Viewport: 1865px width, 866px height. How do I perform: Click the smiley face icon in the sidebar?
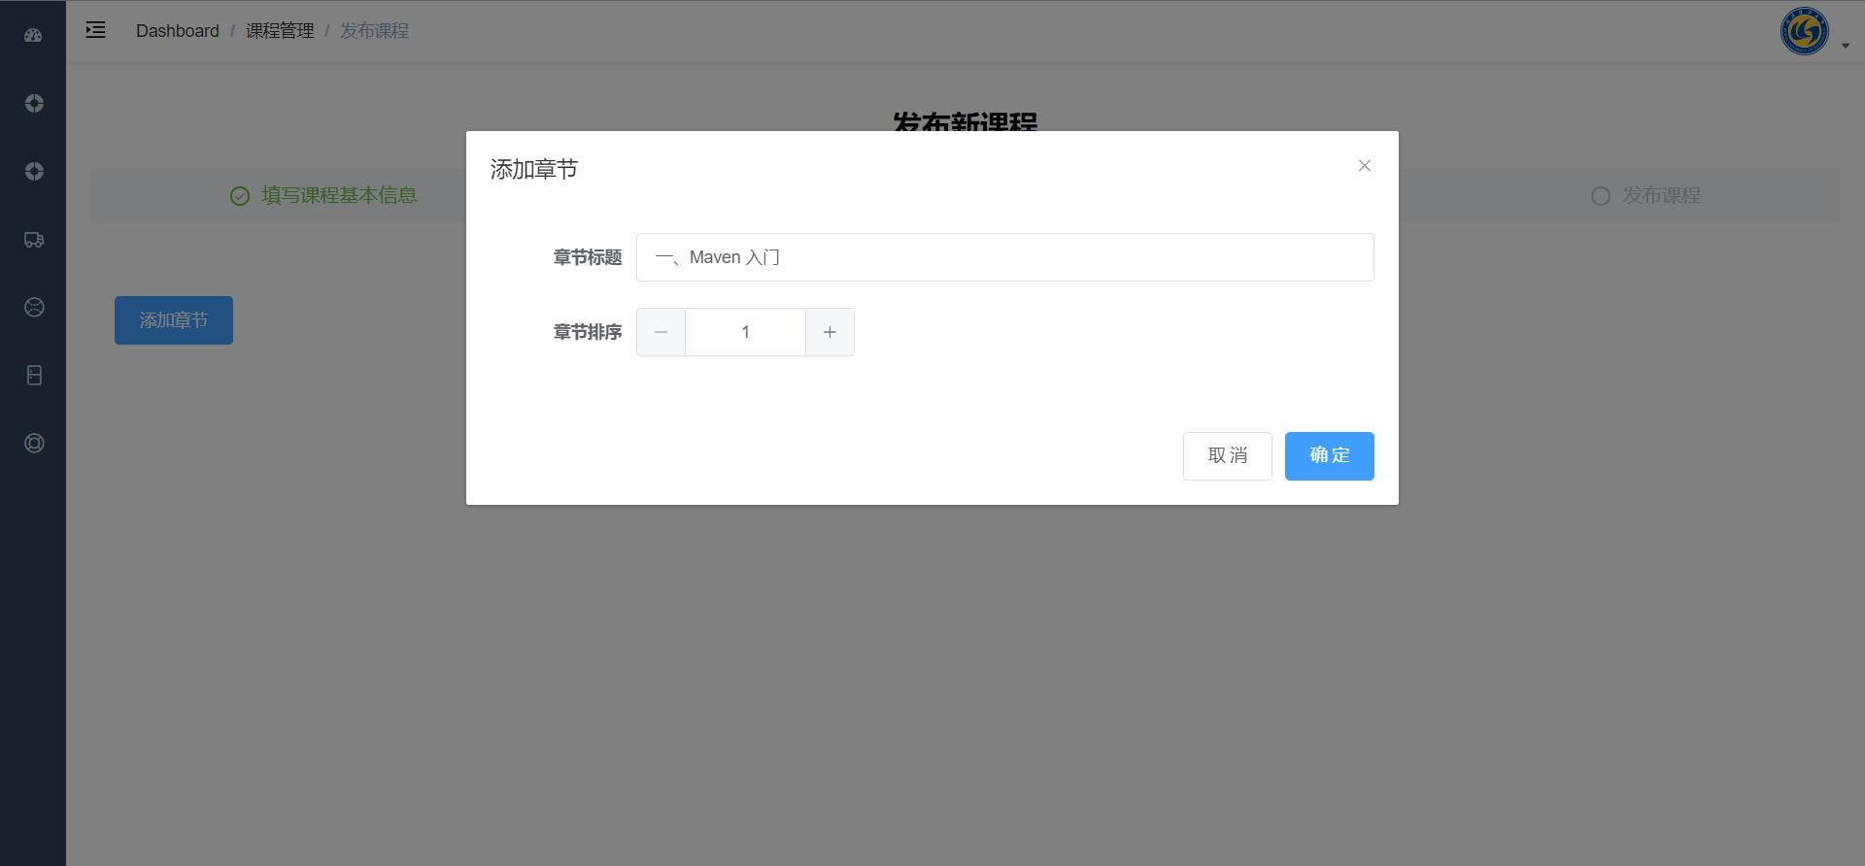[x=34, y=308]
